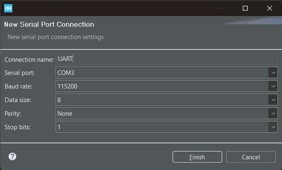Click the "Connection name:" label

pos(29,60)
